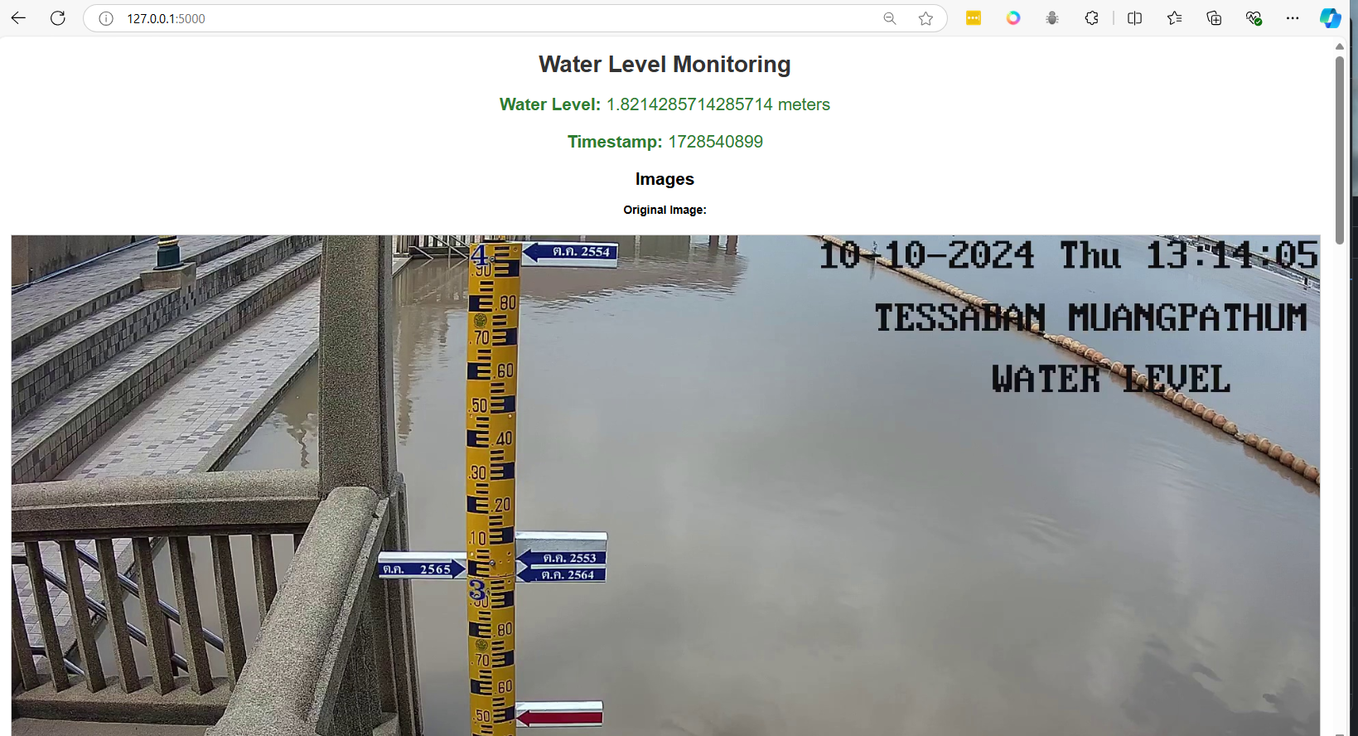
Task: Open the Collections panel
Action: pyautogui.click(x=1214, y=18)
